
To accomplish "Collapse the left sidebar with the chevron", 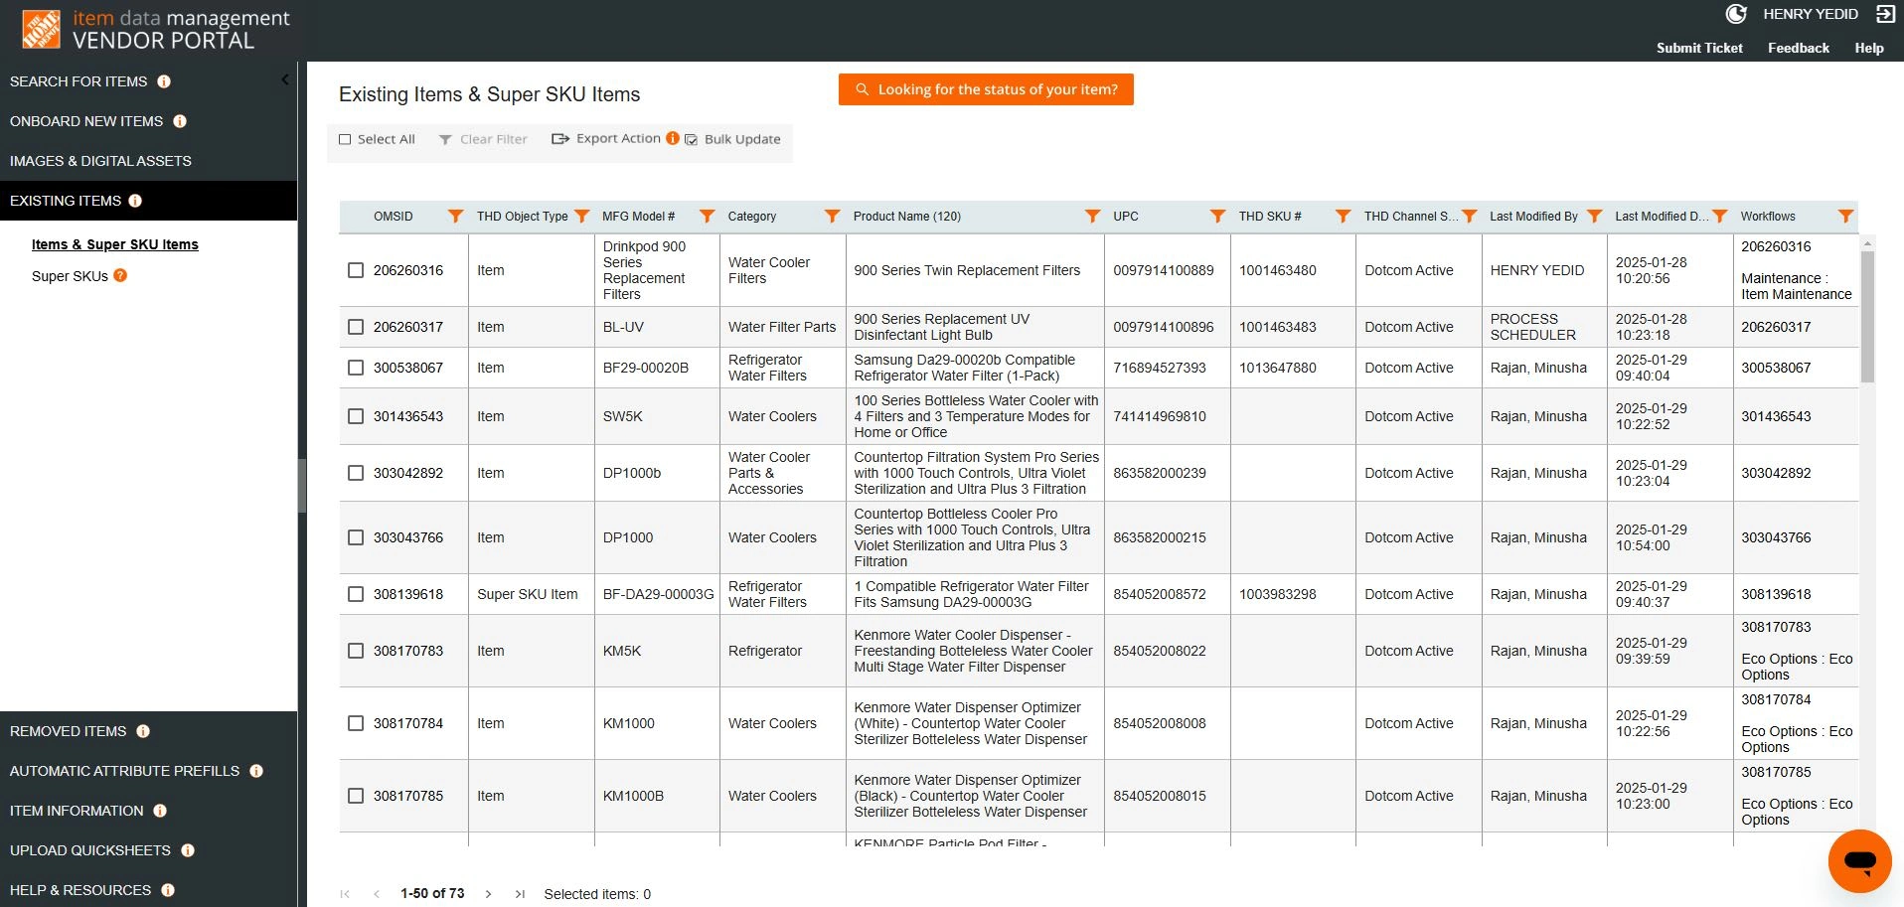I will point(285,79).
